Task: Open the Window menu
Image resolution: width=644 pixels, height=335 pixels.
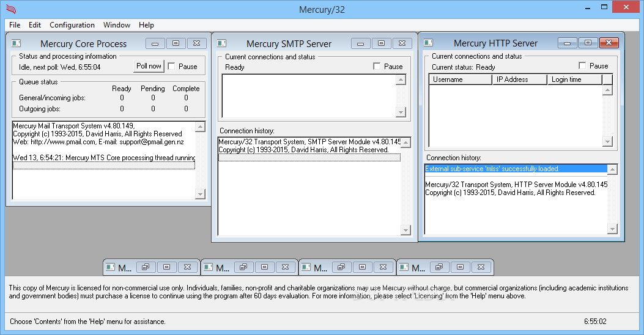Action: (117, 25)
